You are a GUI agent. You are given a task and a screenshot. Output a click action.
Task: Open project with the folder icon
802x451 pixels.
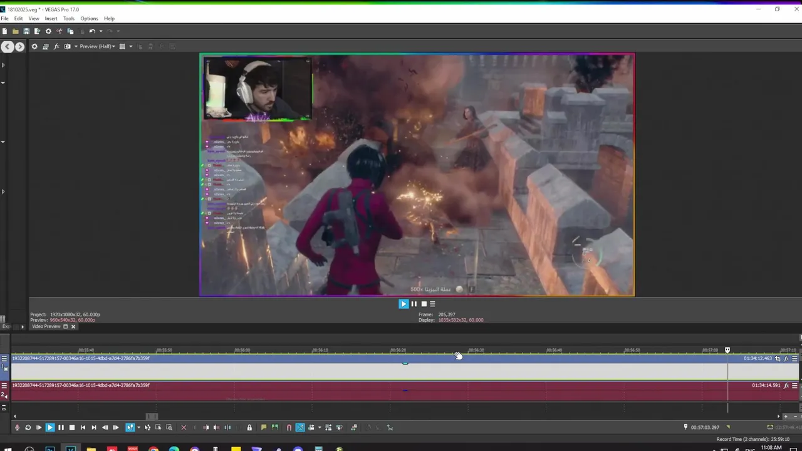(15, 31)
